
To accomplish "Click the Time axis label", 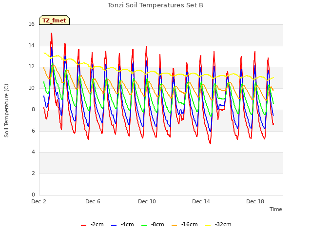I will coord(275,209).
